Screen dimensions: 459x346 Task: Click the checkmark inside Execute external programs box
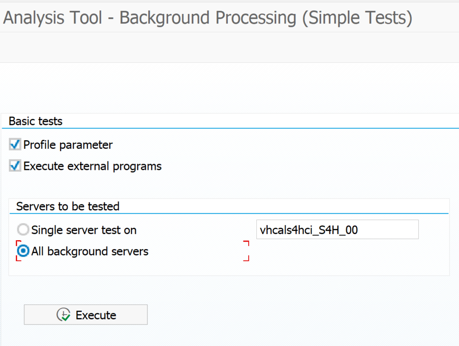[x=16, y=166]
